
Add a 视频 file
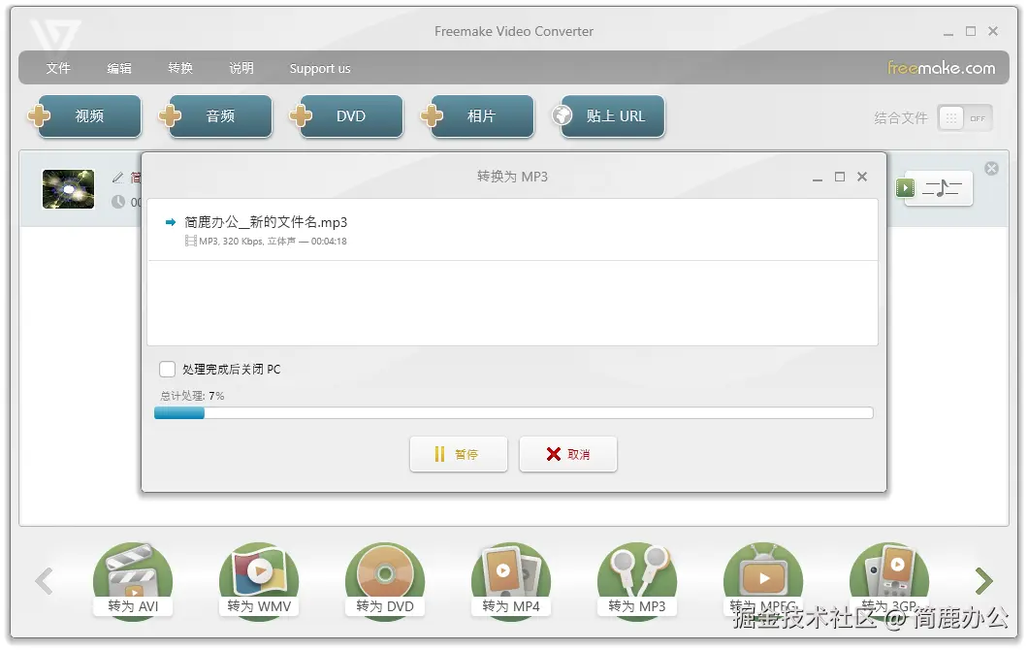(84, 116)
